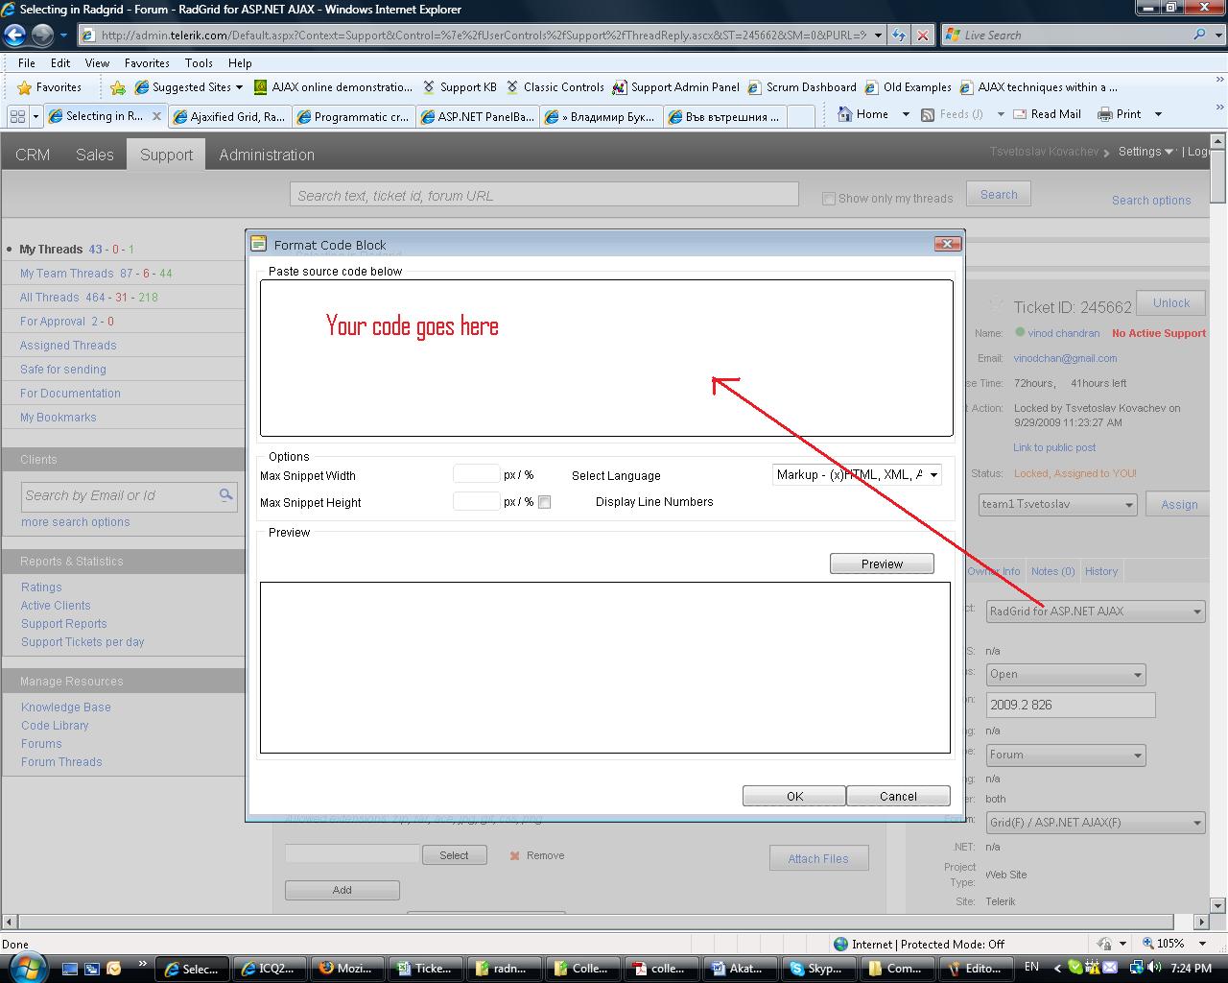The height and width of the screenshot is (983, 1228).
Task: Open the Favorites star panel
Action: click(x=50, y=87)
